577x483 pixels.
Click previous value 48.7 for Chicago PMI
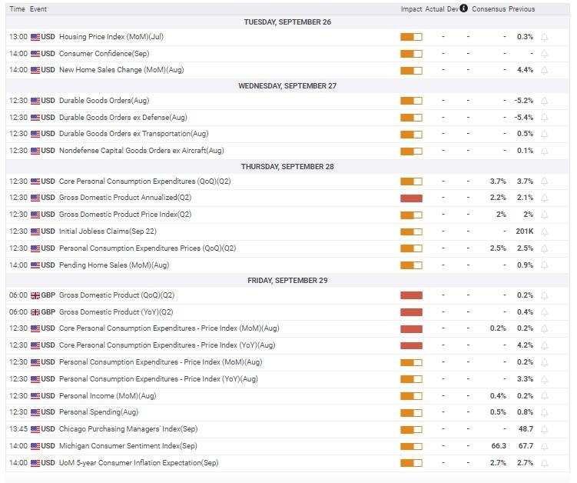point(526,429)
